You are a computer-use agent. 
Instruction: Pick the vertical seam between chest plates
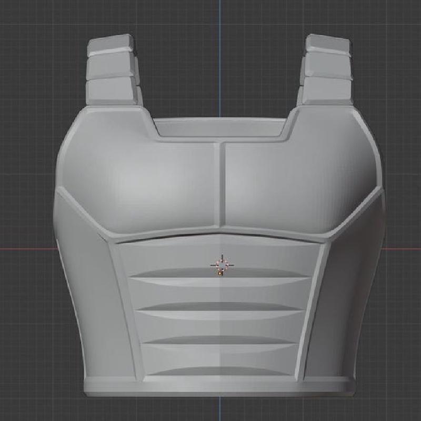pyautogui.click(x=220, y=184)
